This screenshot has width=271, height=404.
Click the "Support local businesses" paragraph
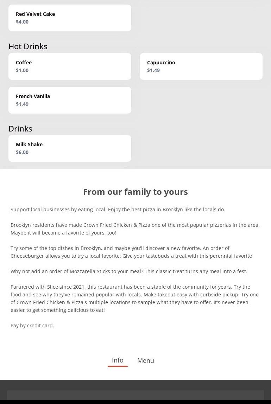click(x=118, y=210)
